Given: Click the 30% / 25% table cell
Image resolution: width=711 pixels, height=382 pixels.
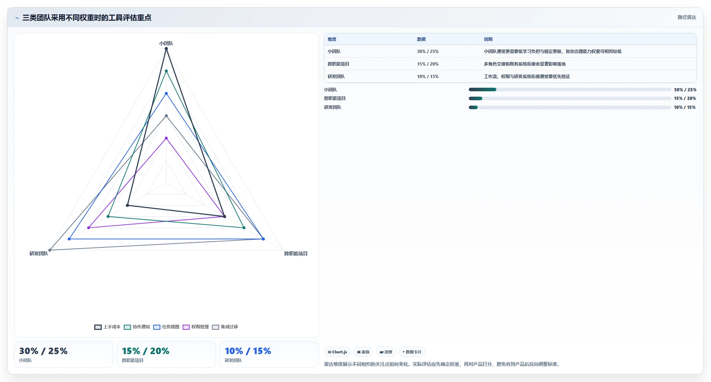Looking at the screenshot, I should tap(428, 52).
